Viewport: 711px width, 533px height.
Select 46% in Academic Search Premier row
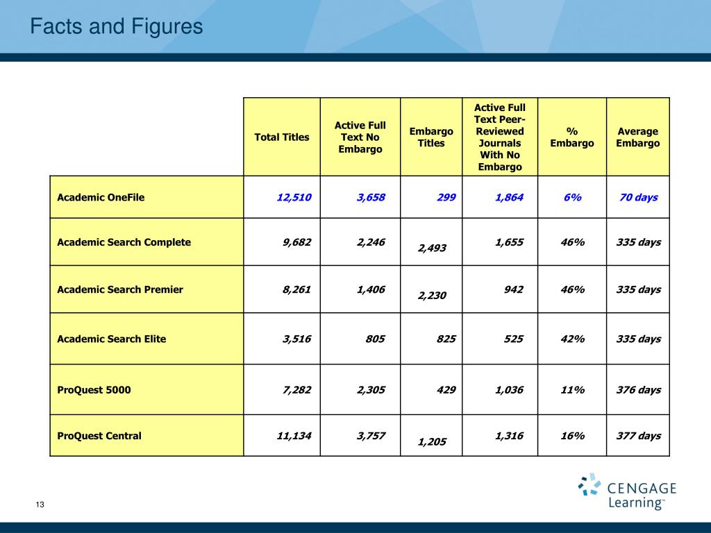point(572,289)
